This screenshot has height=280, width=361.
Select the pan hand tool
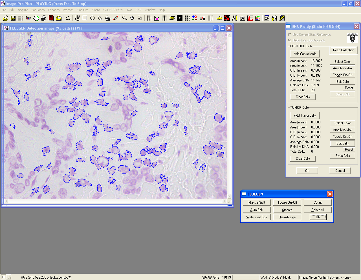132,18
